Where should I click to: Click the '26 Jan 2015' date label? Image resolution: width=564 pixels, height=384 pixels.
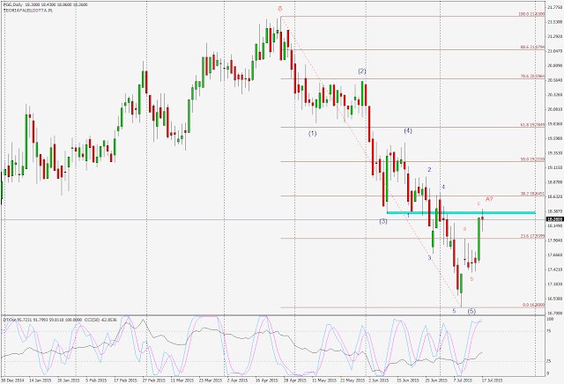(69, 380)
